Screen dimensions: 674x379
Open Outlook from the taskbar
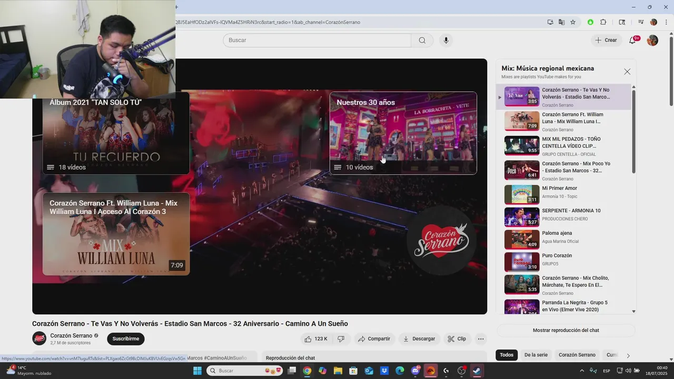click(x=369, y=371)
